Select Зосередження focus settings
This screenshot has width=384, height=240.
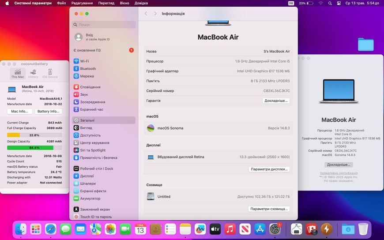click(x=104, y=102)
